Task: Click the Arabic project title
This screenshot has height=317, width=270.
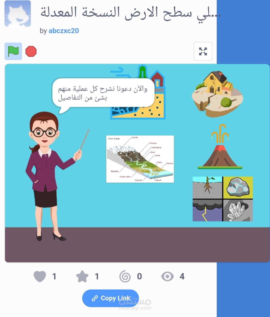Action: (x=130, y=13)
